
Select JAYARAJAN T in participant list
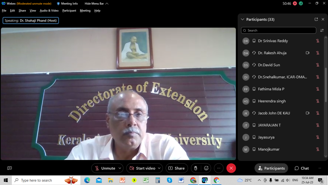(281, 125)
